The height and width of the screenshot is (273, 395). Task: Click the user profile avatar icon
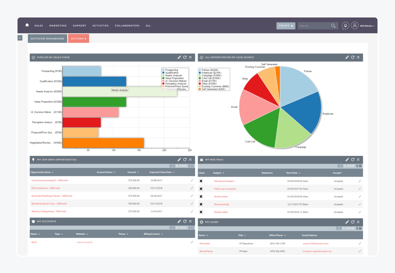point(355,25)
